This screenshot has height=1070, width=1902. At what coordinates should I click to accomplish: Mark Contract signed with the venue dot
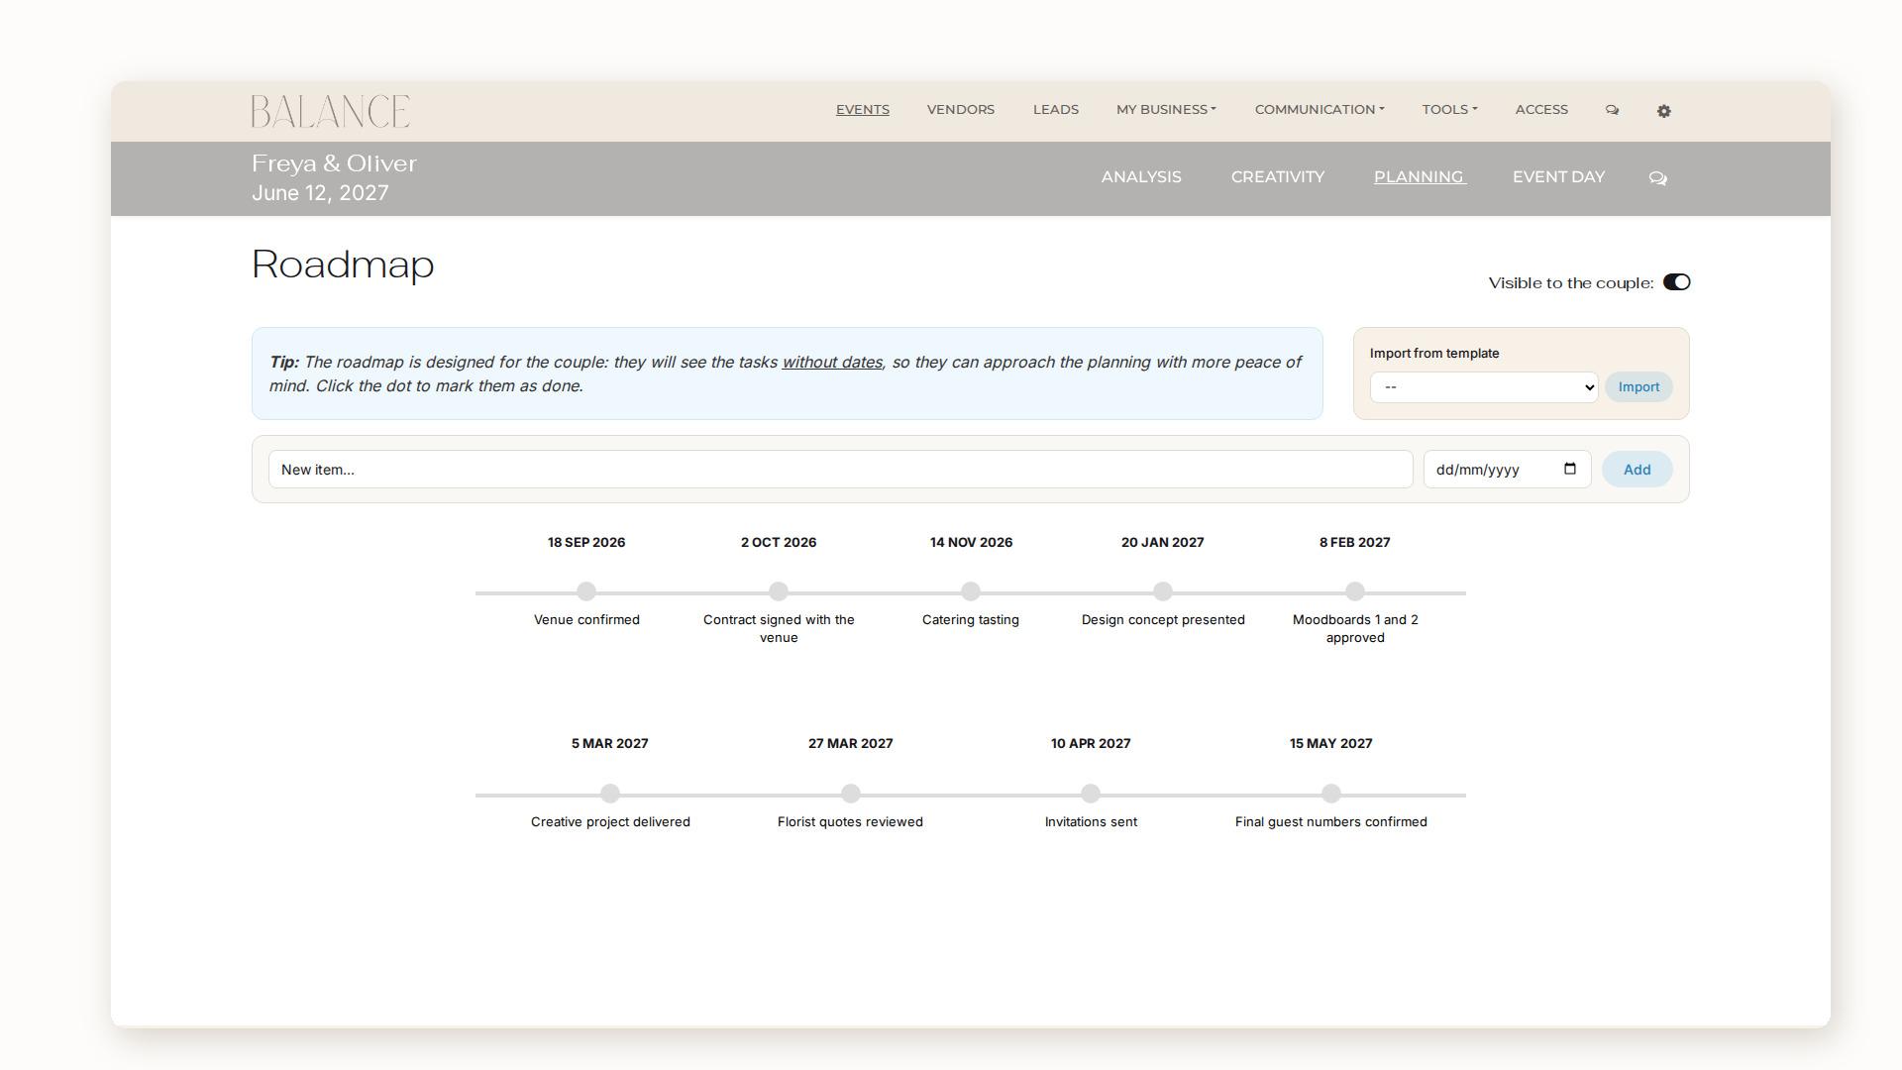779,591
